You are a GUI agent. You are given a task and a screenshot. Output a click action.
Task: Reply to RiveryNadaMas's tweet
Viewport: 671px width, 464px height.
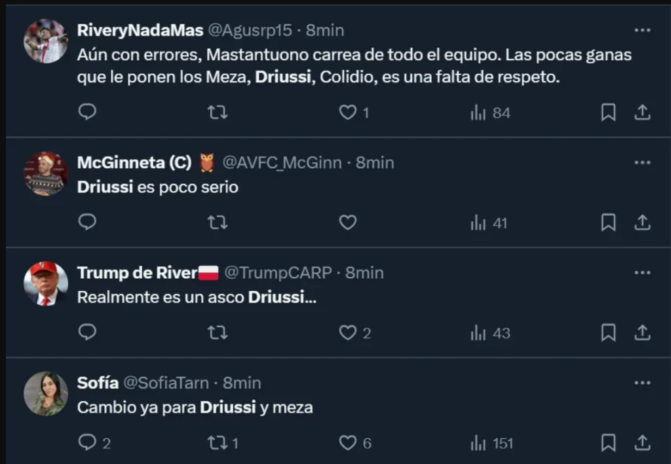[x=87, y=112]
